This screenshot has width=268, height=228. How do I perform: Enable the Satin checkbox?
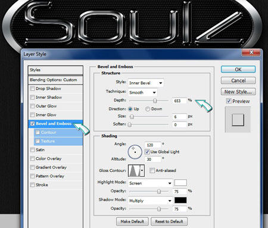[32, 150]
